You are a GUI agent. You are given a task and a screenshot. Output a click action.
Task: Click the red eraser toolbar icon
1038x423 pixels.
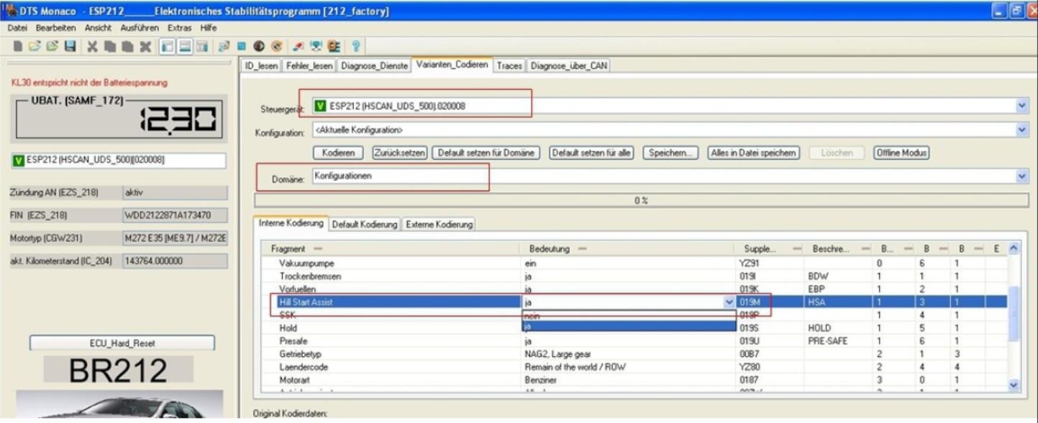click(297, 46)
